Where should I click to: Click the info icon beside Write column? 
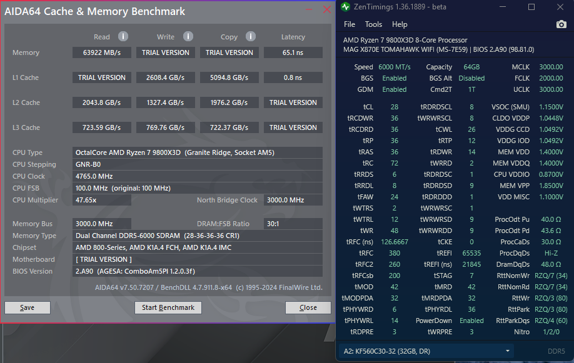pos(188,36)
